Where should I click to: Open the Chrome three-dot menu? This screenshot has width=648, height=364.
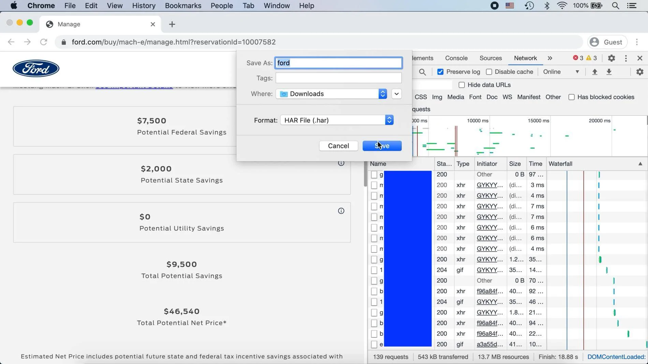(637, 42)
